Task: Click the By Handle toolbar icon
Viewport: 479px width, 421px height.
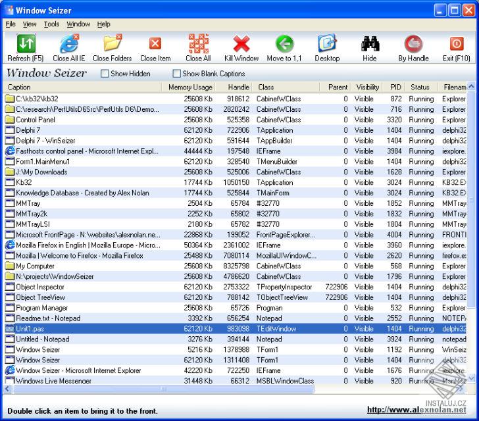Action: click(413, 44)
